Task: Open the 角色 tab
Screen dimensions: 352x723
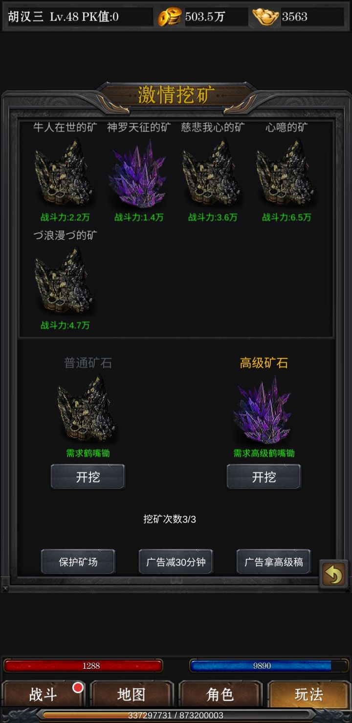Action: coord(220,695)
